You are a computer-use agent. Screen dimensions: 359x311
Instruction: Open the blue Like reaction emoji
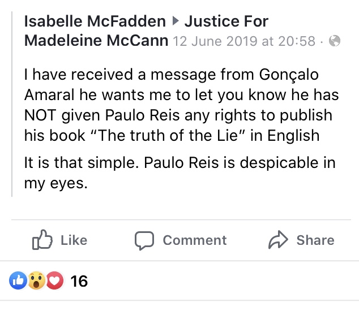18,280
